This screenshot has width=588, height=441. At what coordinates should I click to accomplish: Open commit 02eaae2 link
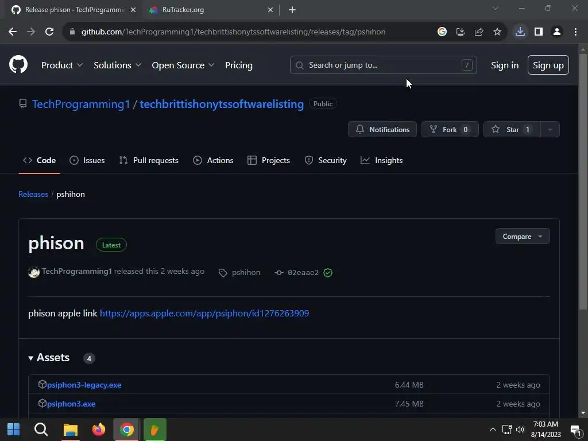point(303,273)
